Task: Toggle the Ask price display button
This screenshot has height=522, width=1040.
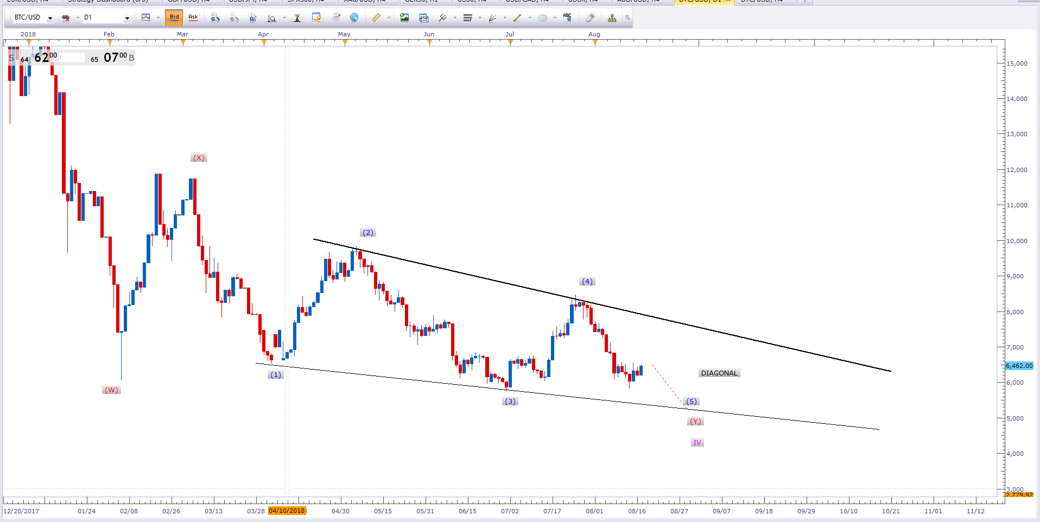Action: 193,17
